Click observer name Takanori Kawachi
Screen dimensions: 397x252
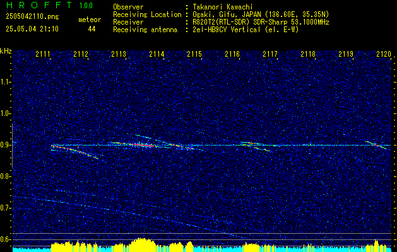click(223, 8)
